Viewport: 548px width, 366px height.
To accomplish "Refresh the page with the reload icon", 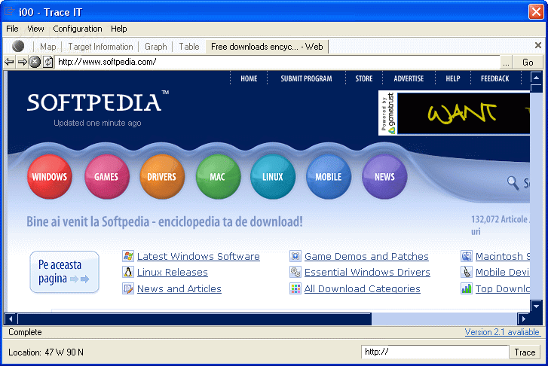I will [48, 63].
